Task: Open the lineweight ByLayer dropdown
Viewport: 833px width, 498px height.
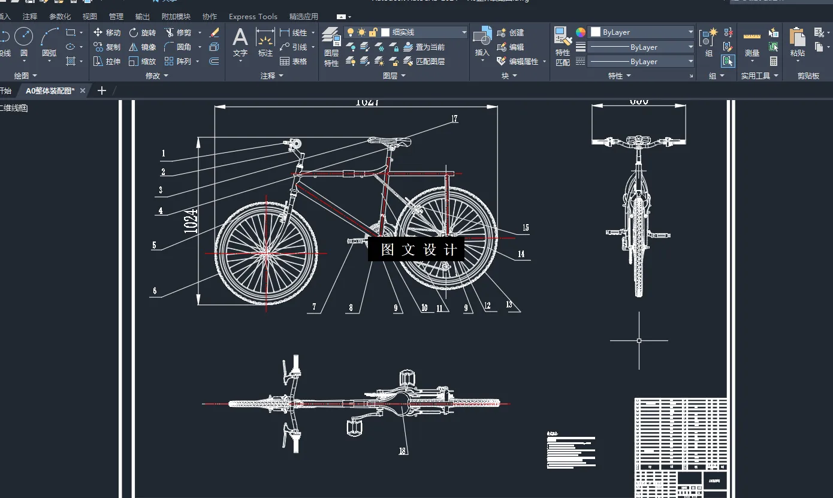Action: 641,47
